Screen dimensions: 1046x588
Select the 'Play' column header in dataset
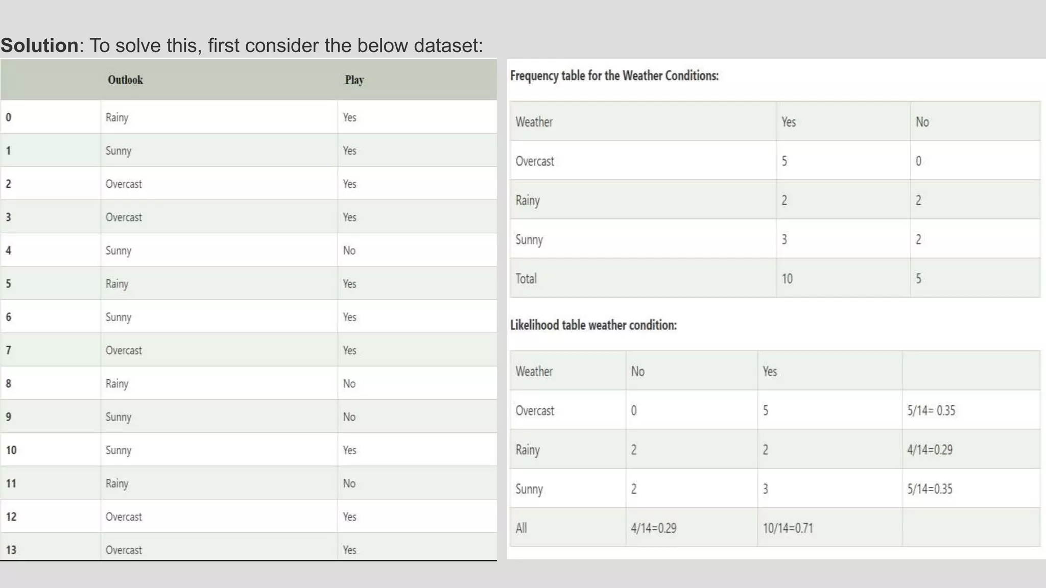pyautogui.click(x=354, y=80)
